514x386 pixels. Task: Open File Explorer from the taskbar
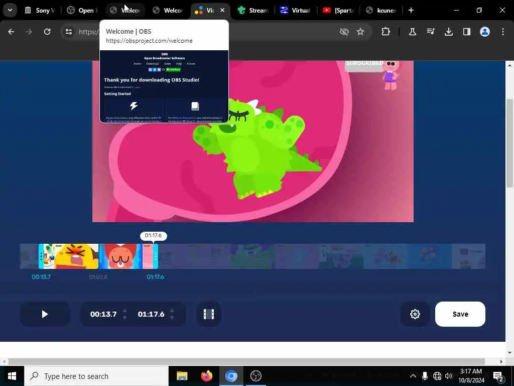click(182, 376)
